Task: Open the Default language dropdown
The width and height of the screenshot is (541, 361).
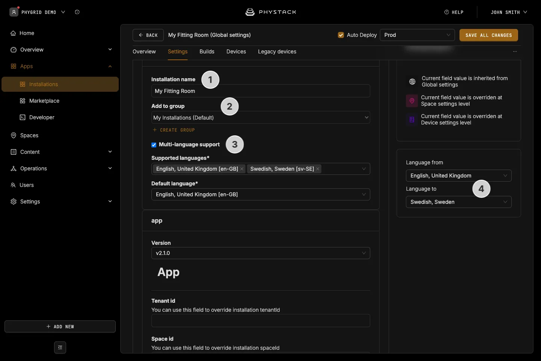Action: click(261, 194)
